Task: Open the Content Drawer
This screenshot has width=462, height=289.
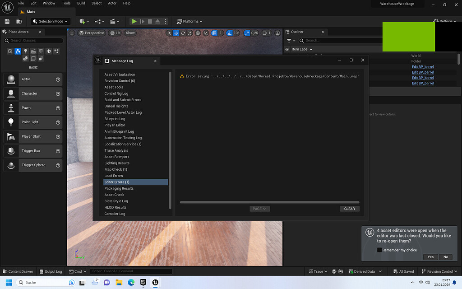Action: point(18,271)
